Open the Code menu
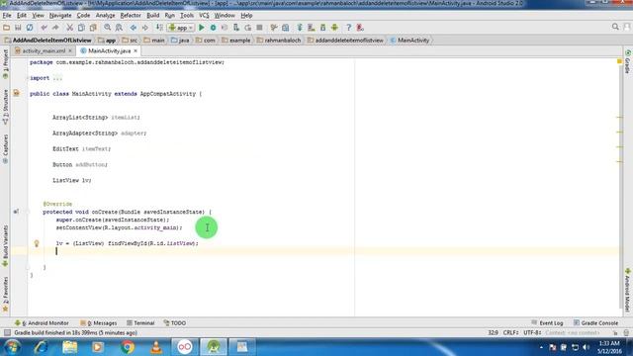The image size is (633, 356). [83, 16]
